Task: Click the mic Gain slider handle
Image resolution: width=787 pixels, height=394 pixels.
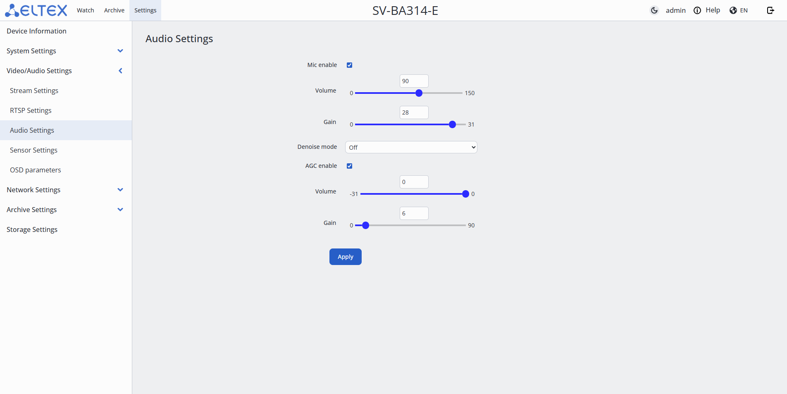Action: (452, 124)
